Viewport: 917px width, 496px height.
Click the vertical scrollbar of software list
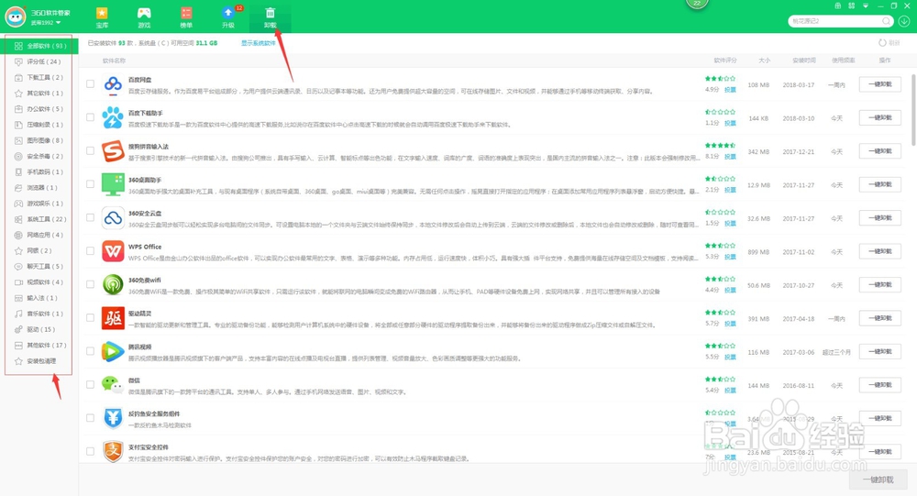(x=913, y=109)
